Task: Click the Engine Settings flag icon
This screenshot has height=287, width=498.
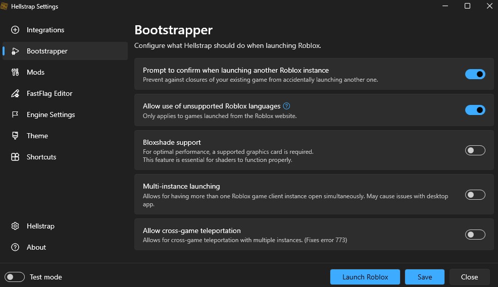Action: coord(15,114)
